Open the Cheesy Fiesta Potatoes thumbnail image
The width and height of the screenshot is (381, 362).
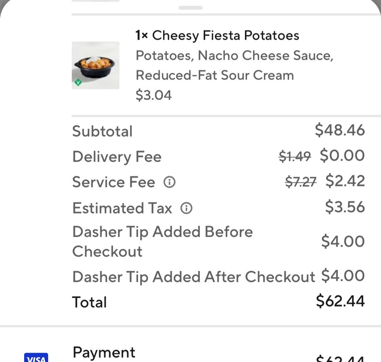point(96,65)
